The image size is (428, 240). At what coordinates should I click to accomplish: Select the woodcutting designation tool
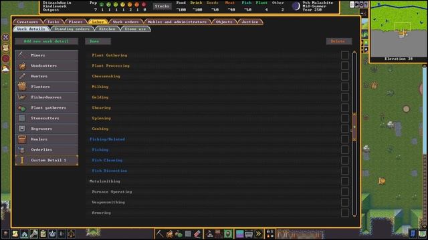(169, 234)
